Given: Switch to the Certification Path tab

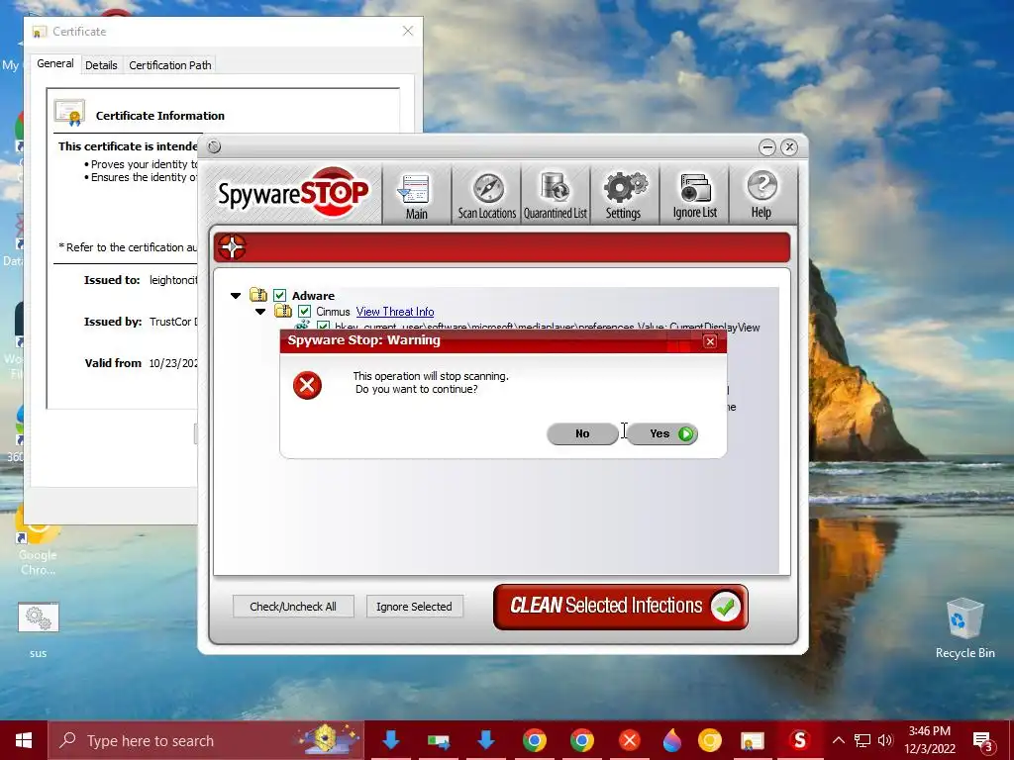Looking at the screenshot, I should 170,65.
